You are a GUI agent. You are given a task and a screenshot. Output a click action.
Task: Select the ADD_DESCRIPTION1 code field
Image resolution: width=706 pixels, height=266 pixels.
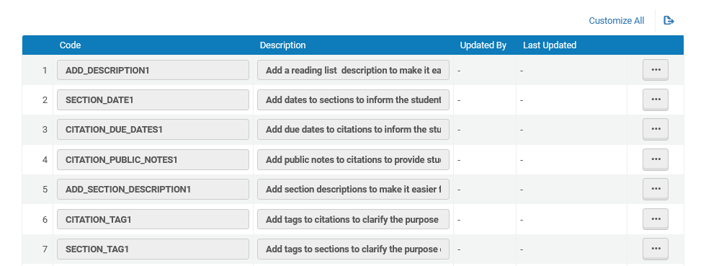(x=153, y=71)
